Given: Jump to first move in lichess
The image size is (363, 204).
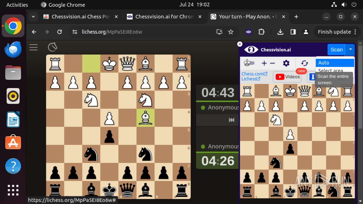Looking at the screenshot, I should (232, 120).
